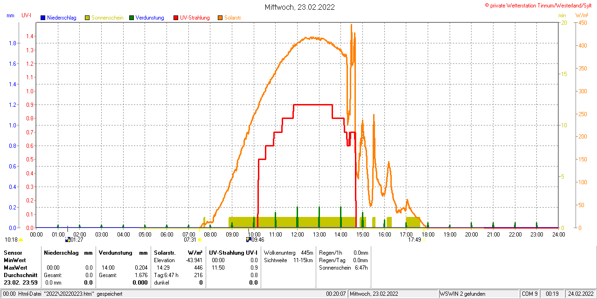Click the Tag:6:47 h entry
Viewport: 597px width, 299px height.
pos(166,275)
